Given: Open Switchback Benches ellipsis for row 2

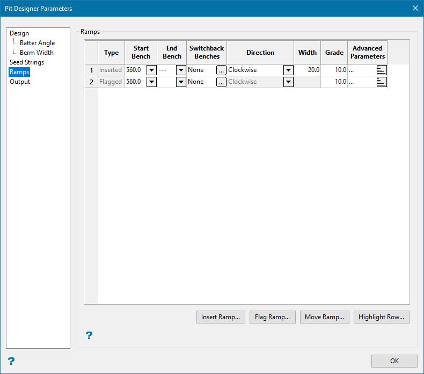Looking at the screenshot, I should [221, 82].
